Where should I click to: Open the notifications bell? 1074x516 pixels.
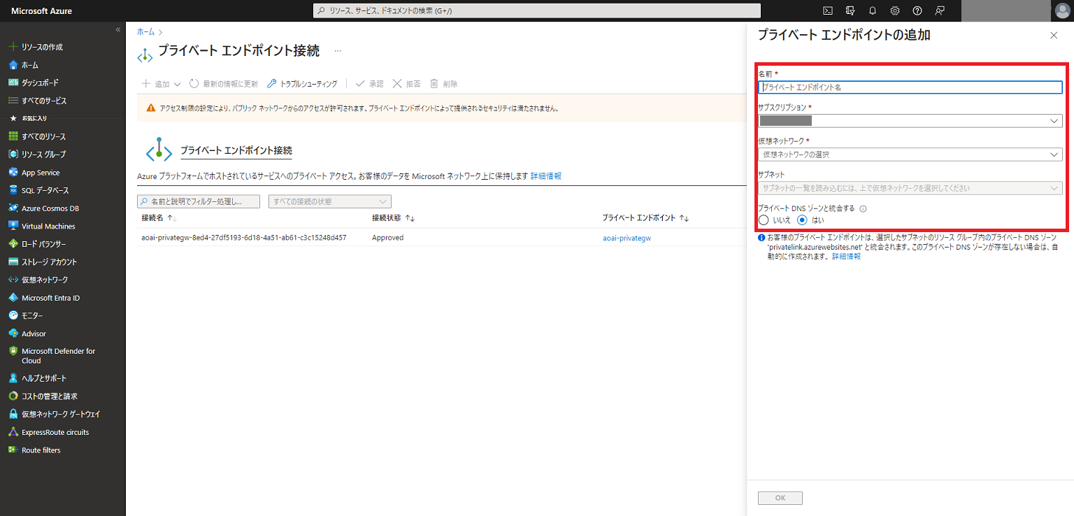873,10
